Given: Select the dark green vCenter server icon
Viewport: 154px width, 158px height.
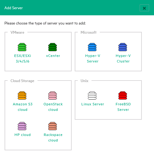Looking at the screenshot, I should pos(52,47).
